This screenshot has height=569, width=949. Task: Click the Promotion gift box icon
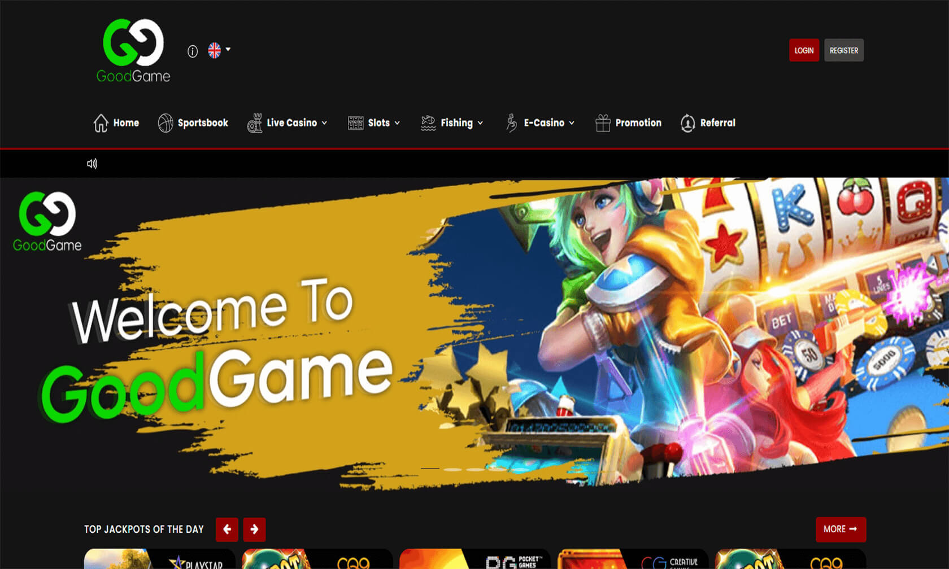pyautogui.click(x=603, y=123)
